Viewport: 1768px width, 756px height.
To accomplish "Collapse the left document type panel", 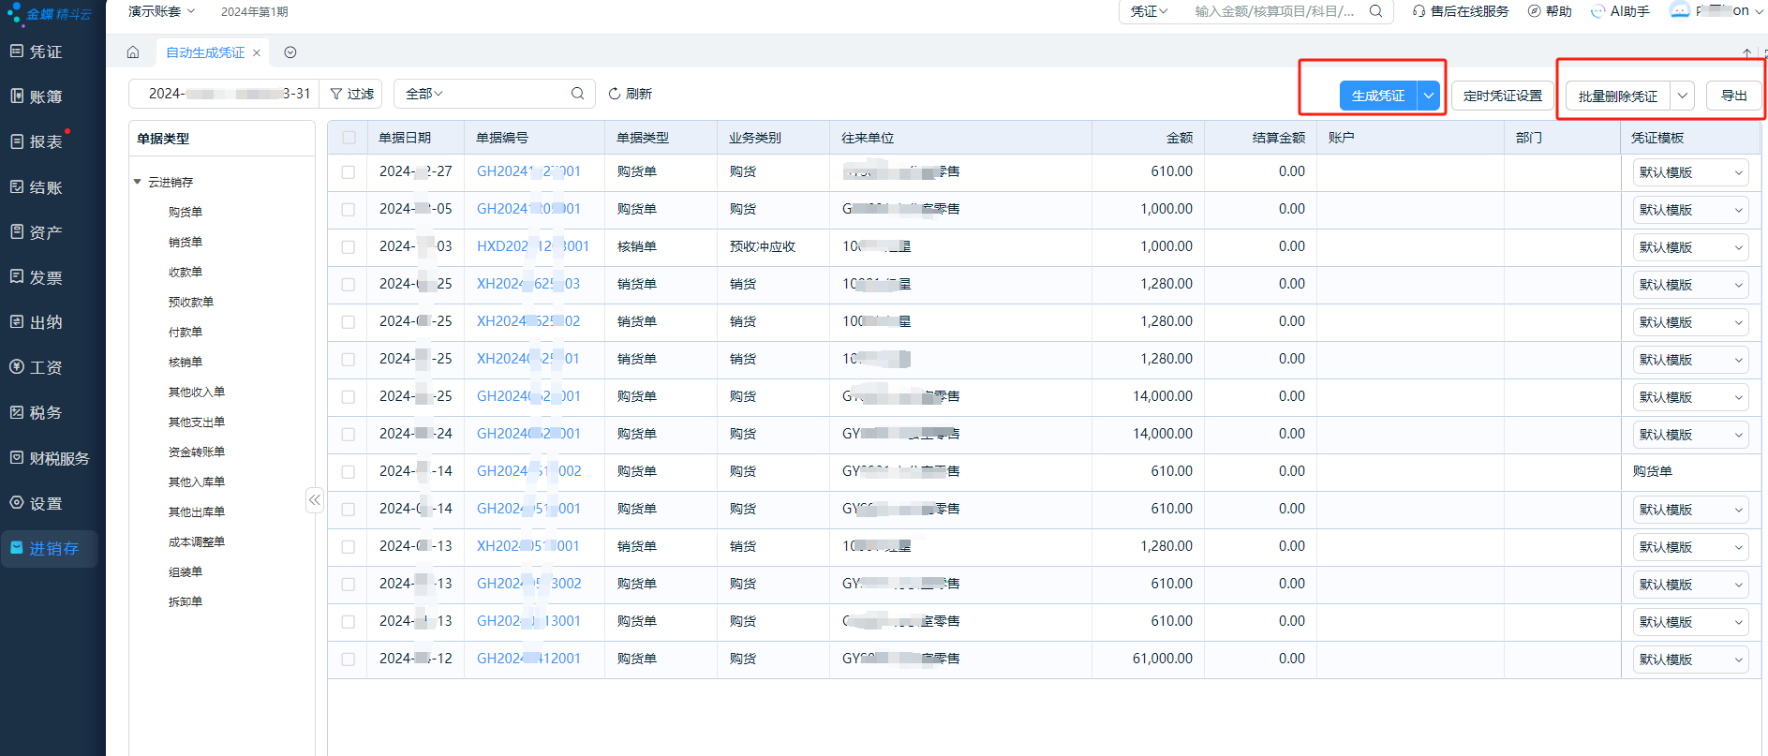I will point(315,500).
